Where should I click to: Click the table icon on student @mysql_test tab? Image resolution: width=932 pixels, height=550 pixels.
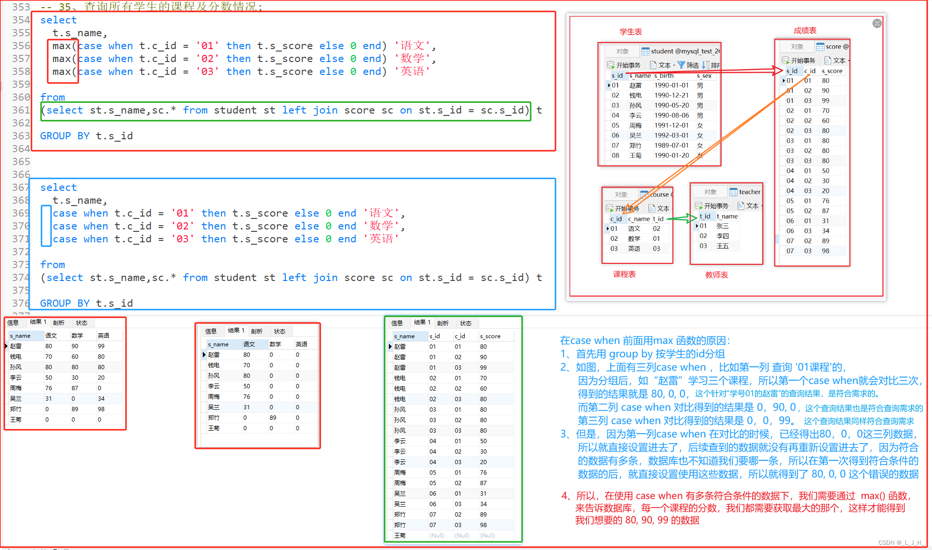646,51
